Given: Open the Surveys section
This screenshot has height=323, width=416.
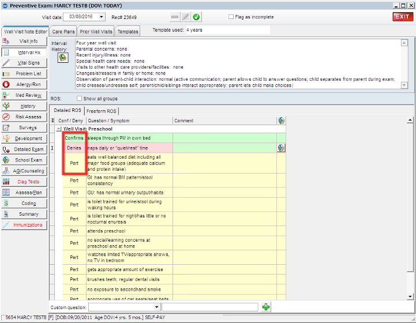Looking at the screenshot, I should click(x=24, y=127).
